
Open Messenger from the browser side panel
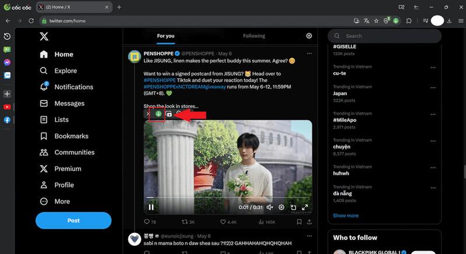[x=7, y=63]
